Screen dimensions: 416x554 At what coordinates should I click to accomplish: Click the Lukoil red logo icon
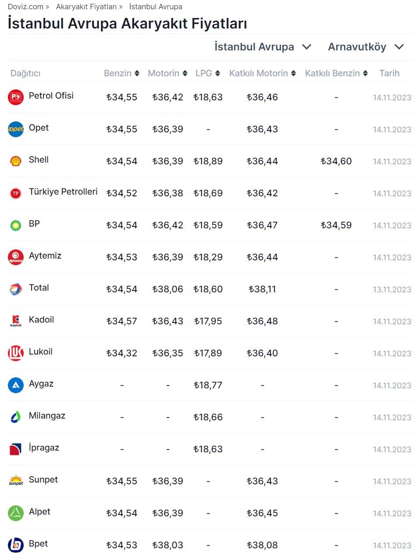point(16,353)
